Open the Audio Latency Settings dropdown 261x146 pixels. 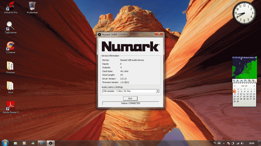point(157,91)
